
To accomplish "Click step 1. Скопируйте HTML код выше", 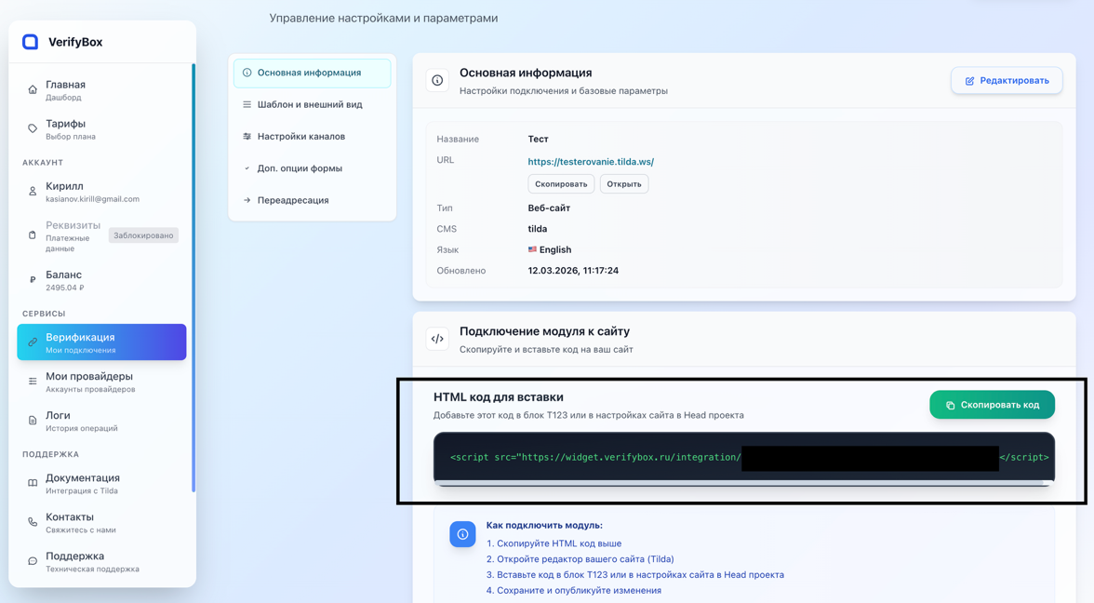I will (554, 543).
